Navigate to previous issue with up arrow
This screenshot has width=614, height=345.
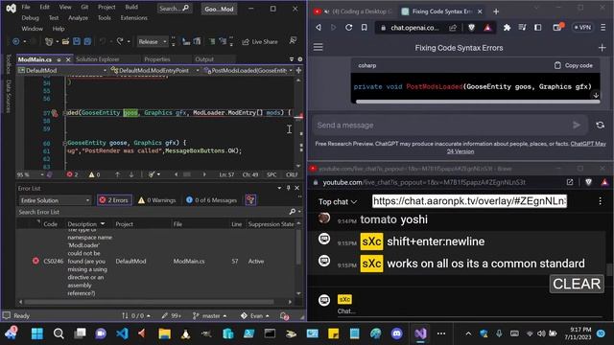(x=117, y=174)
